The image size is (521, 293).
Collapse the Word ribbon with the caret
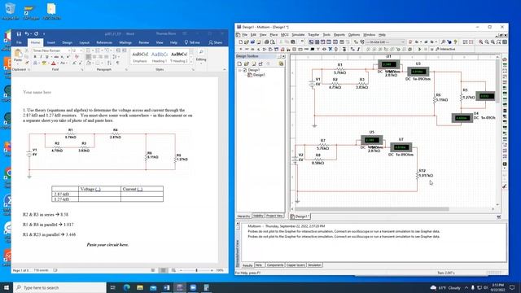pos(225,69)
